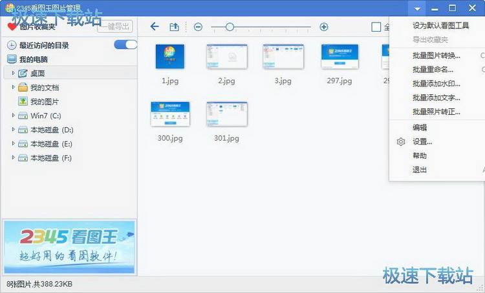Tick the select-all checkbox in the toolbar

[x=376, y=27]
